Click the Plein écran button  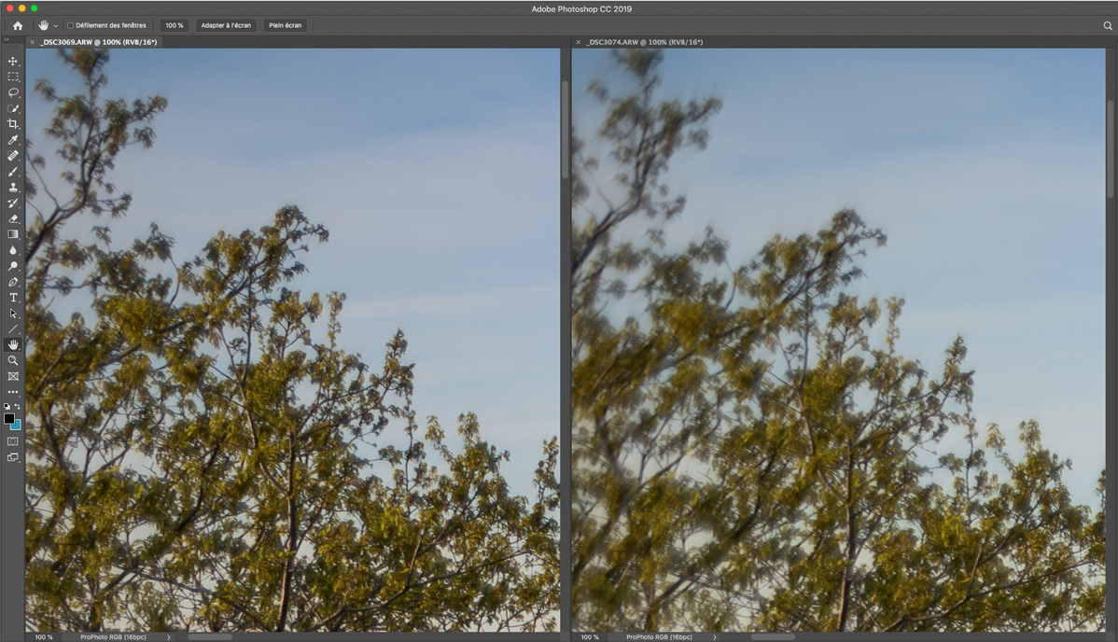286,25
